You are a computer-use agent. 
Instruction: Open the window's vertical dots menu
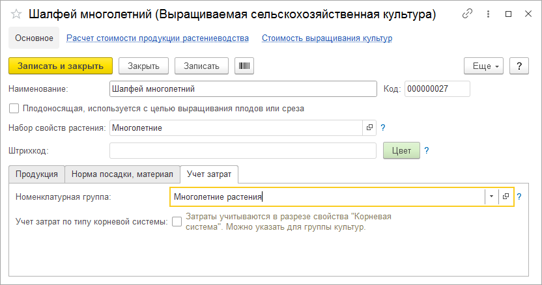pos(488,14)
